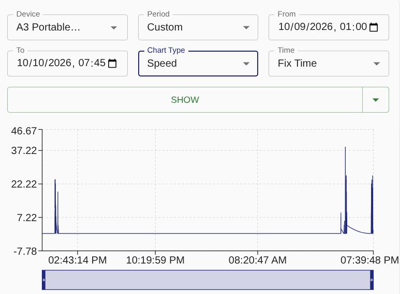
Task: Open the calendar picker in the To field
Action: click(x=112, y=63)
